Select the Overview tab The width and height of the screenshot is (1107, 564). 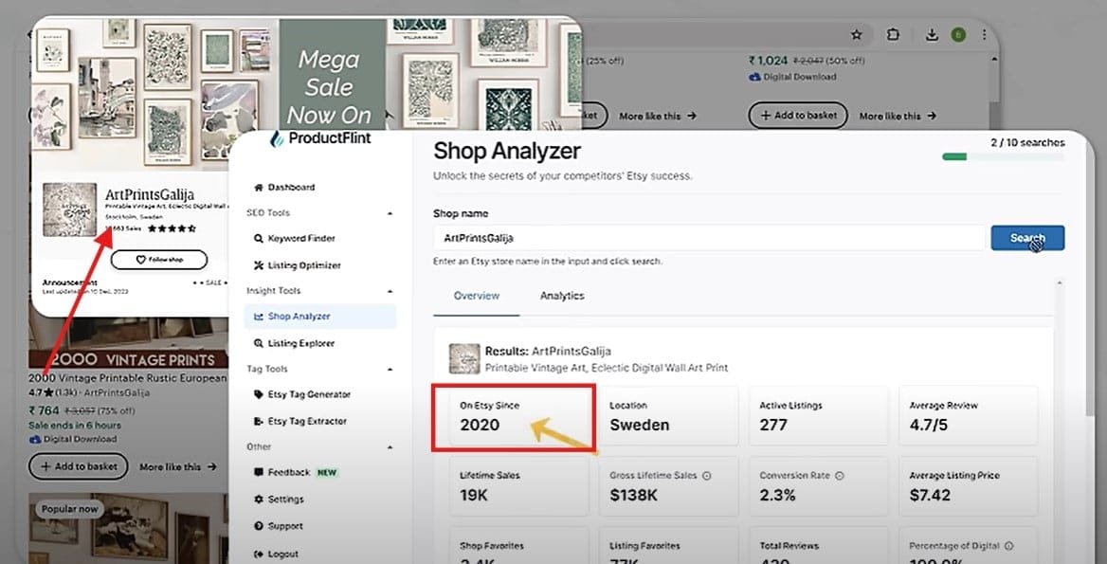click(x=476, y=296)
